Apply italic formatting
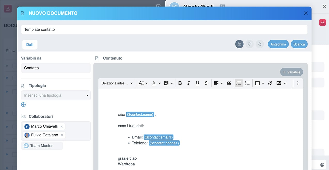This screenshot has width=329, height=170. (x=189, y=83)
